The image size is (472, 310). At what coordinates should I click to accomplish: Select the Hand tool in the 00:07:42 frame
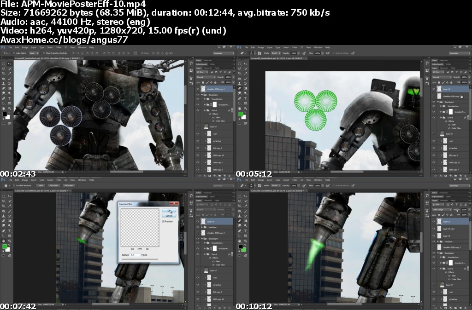(3, 241)
